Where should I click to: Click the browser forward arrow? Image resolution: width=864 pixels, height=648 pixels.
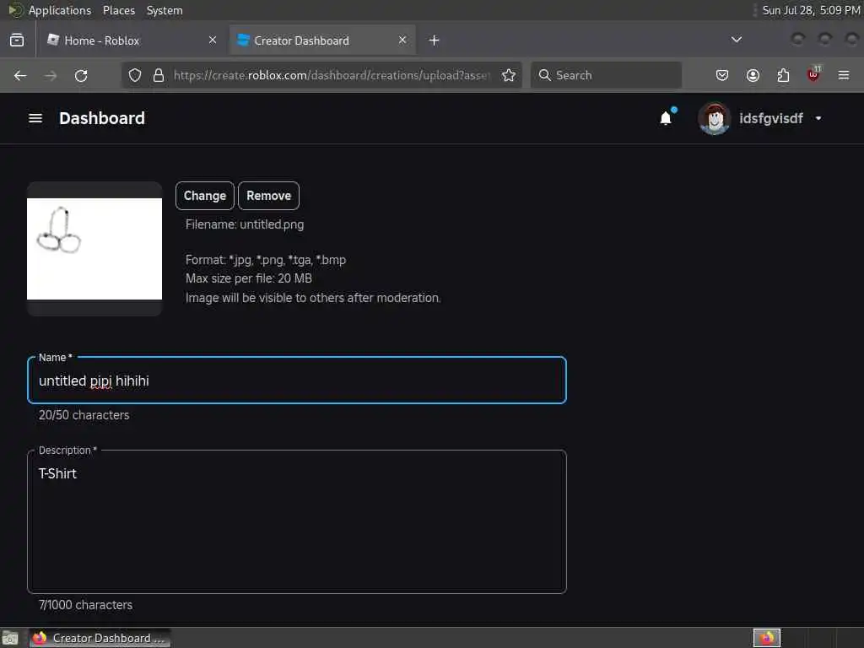(x=51, y=75)
